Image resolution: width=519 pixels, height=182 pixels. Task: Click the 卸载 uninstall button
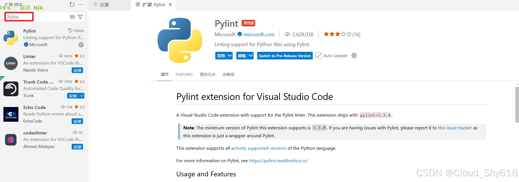pyautogui.click(x=242, y=56)
